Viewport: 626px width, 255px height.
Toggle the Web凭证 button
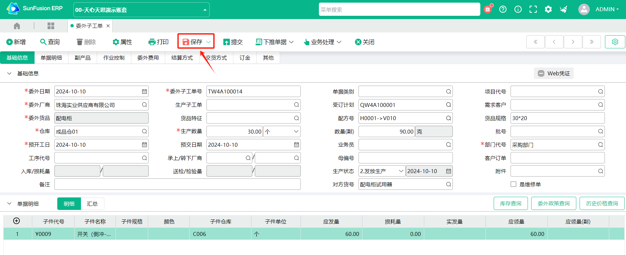point(554,73)
